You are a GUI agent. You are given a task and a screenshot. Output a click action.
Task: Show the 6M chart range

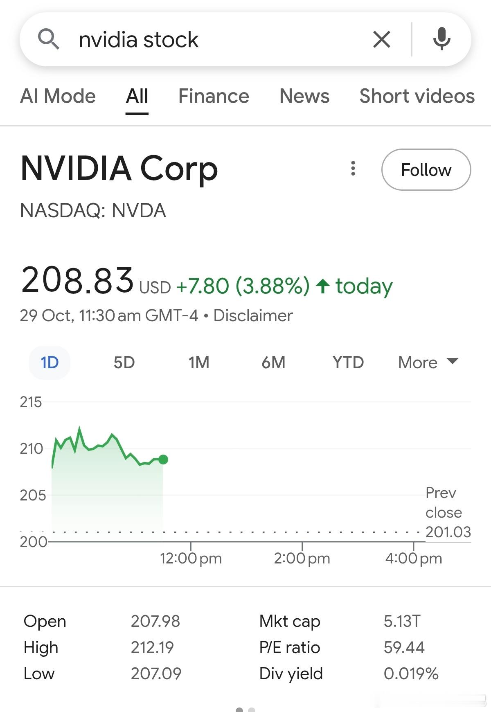(273, 363)
